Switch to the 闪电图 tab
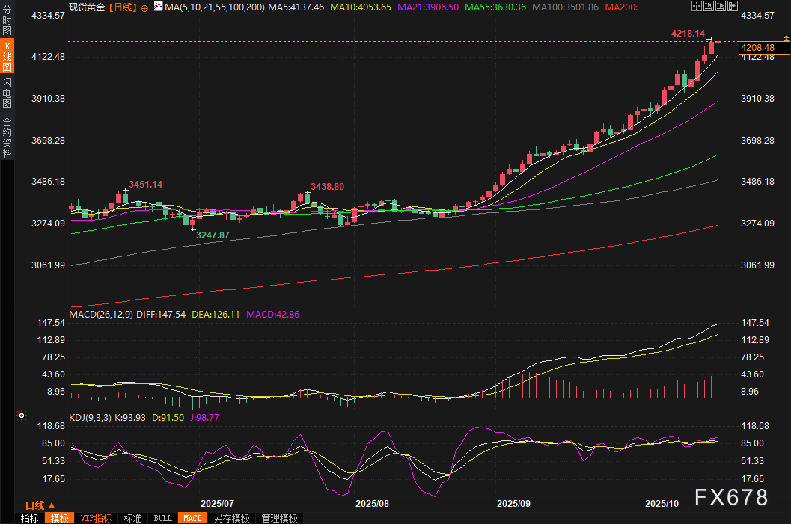 click(7, 93)
